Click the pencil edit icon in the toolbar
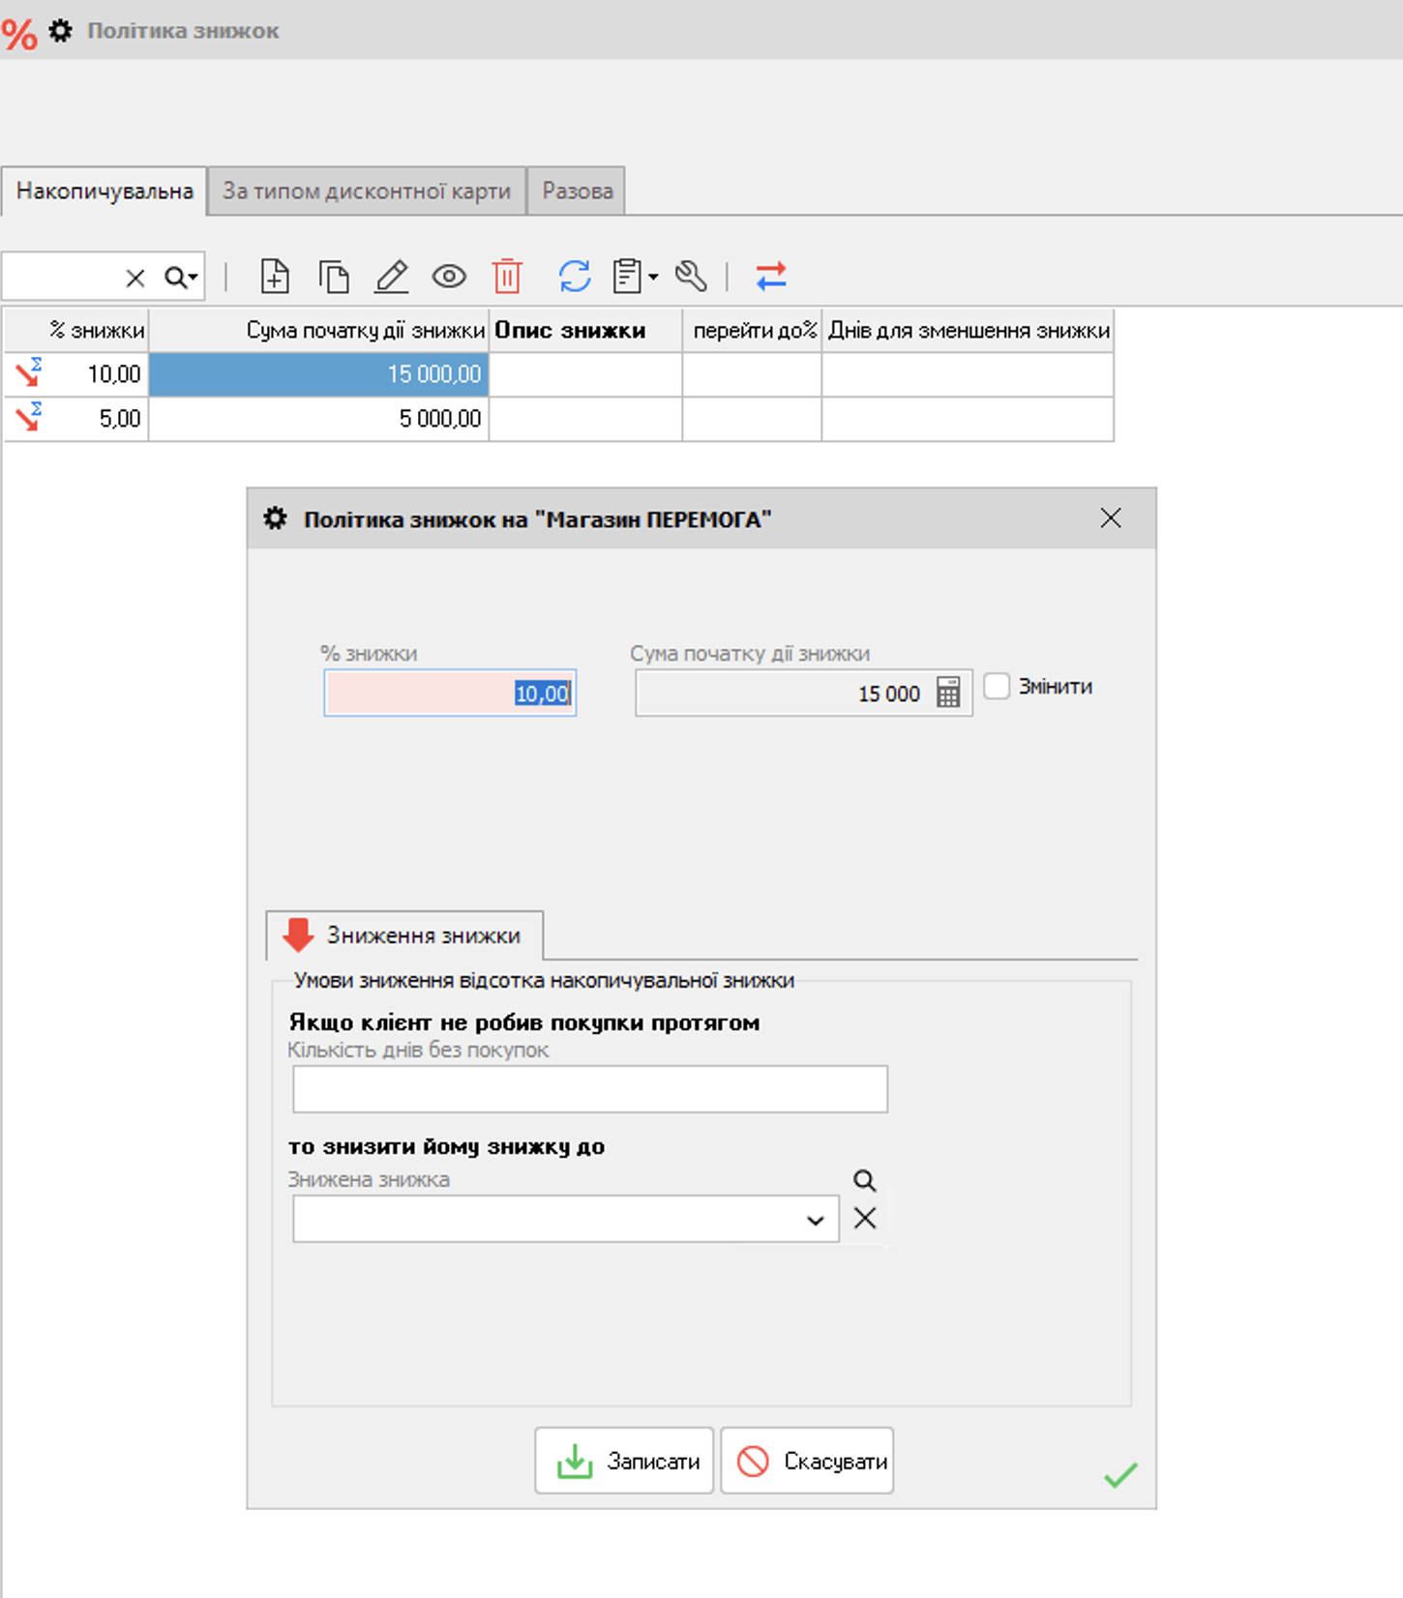 (392, 277)
